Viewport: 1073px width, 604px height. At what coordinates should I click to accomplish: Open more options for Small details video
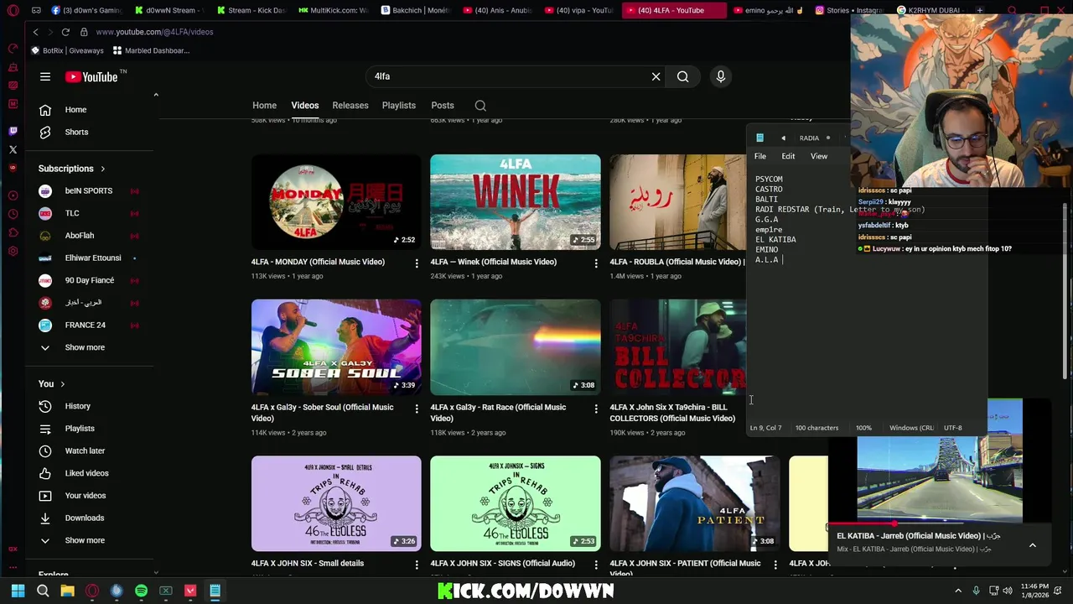(x=417, y=565)
